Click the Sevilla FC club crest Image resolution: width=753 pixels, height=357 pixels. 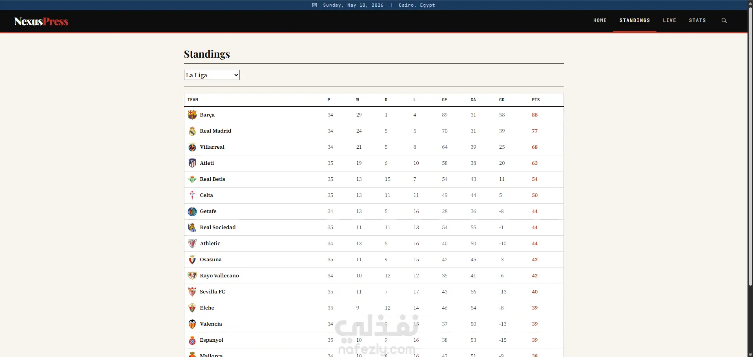pos(192,292)
